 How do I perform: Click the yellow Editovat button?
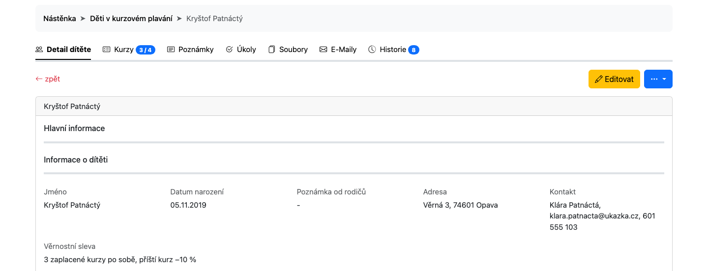pos(614,79)
